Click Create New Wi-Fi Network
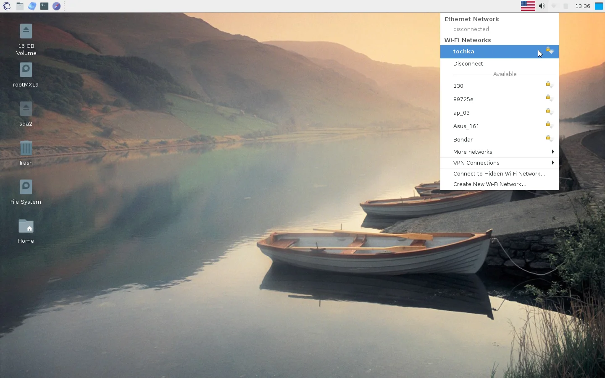The height and width of the screenshot is (378, 605). tap(489, 184)
